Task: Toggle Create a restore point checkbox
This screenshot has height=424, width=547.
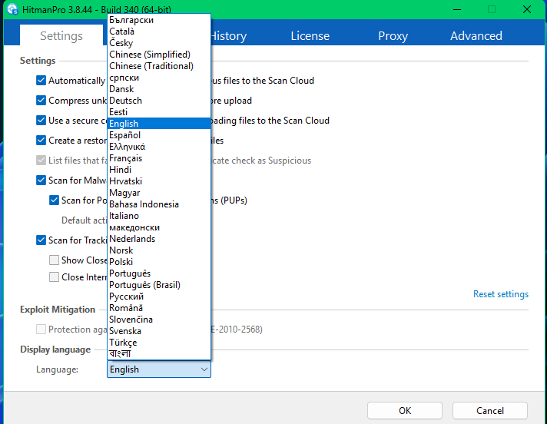Action: tap(41, 140)
